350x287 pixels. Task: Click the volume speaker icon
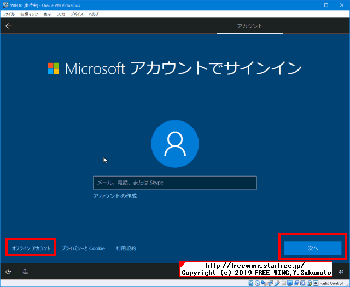tap(341, 271)
